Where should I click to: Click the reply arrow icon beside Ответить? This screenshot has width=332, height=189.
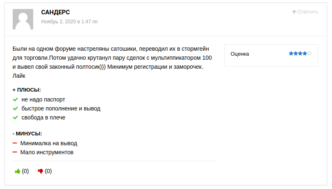point(294,12)
